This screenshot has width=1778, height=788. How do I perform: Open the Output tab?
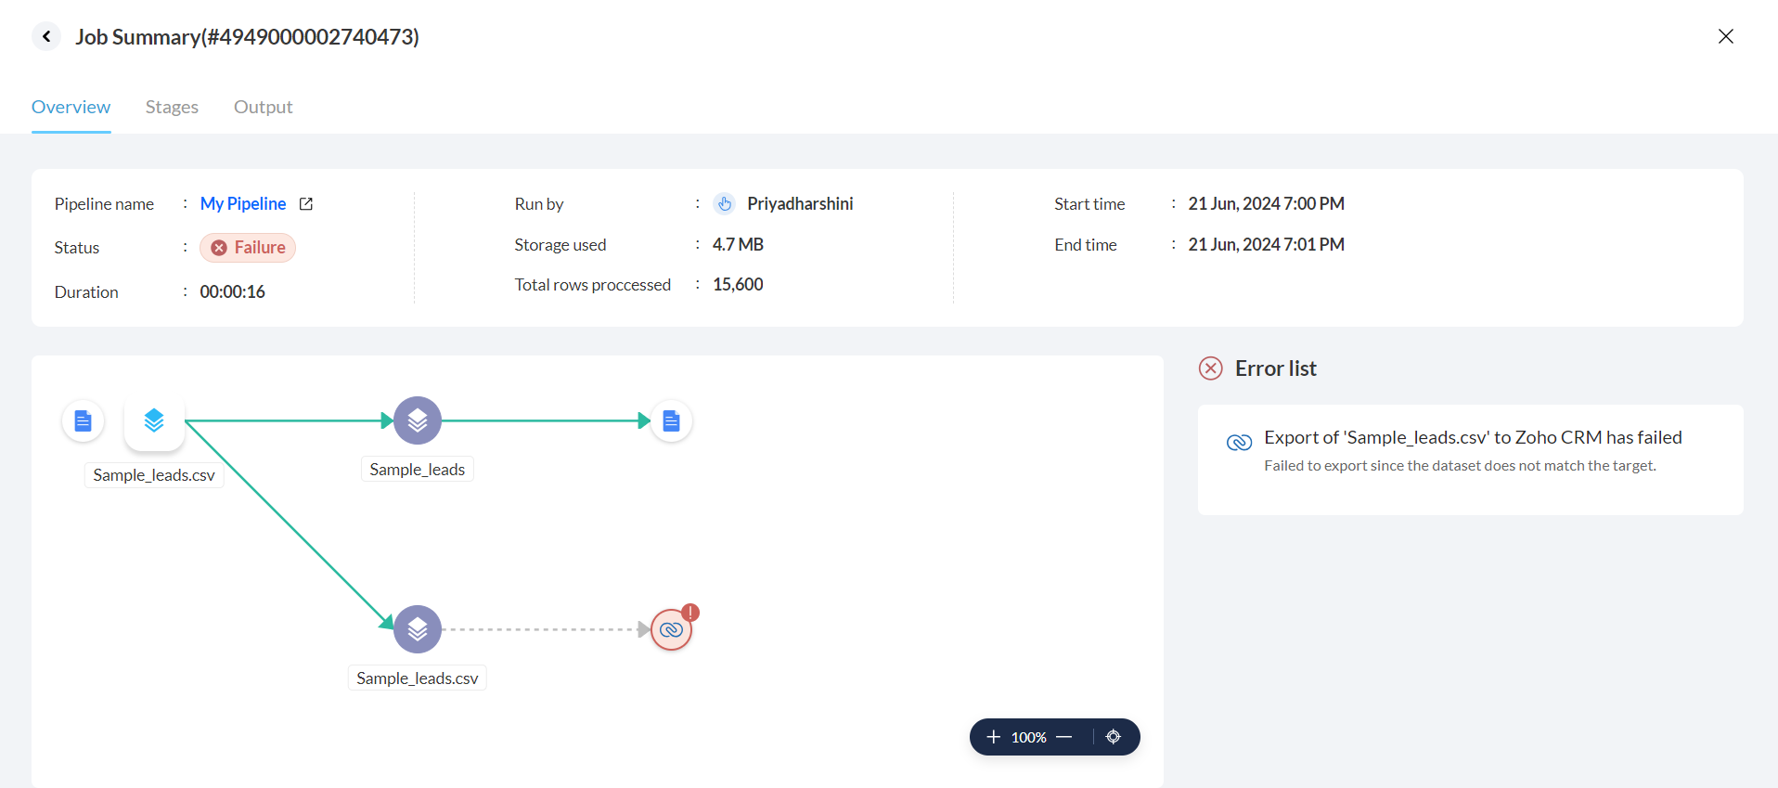tap(263, 107)
